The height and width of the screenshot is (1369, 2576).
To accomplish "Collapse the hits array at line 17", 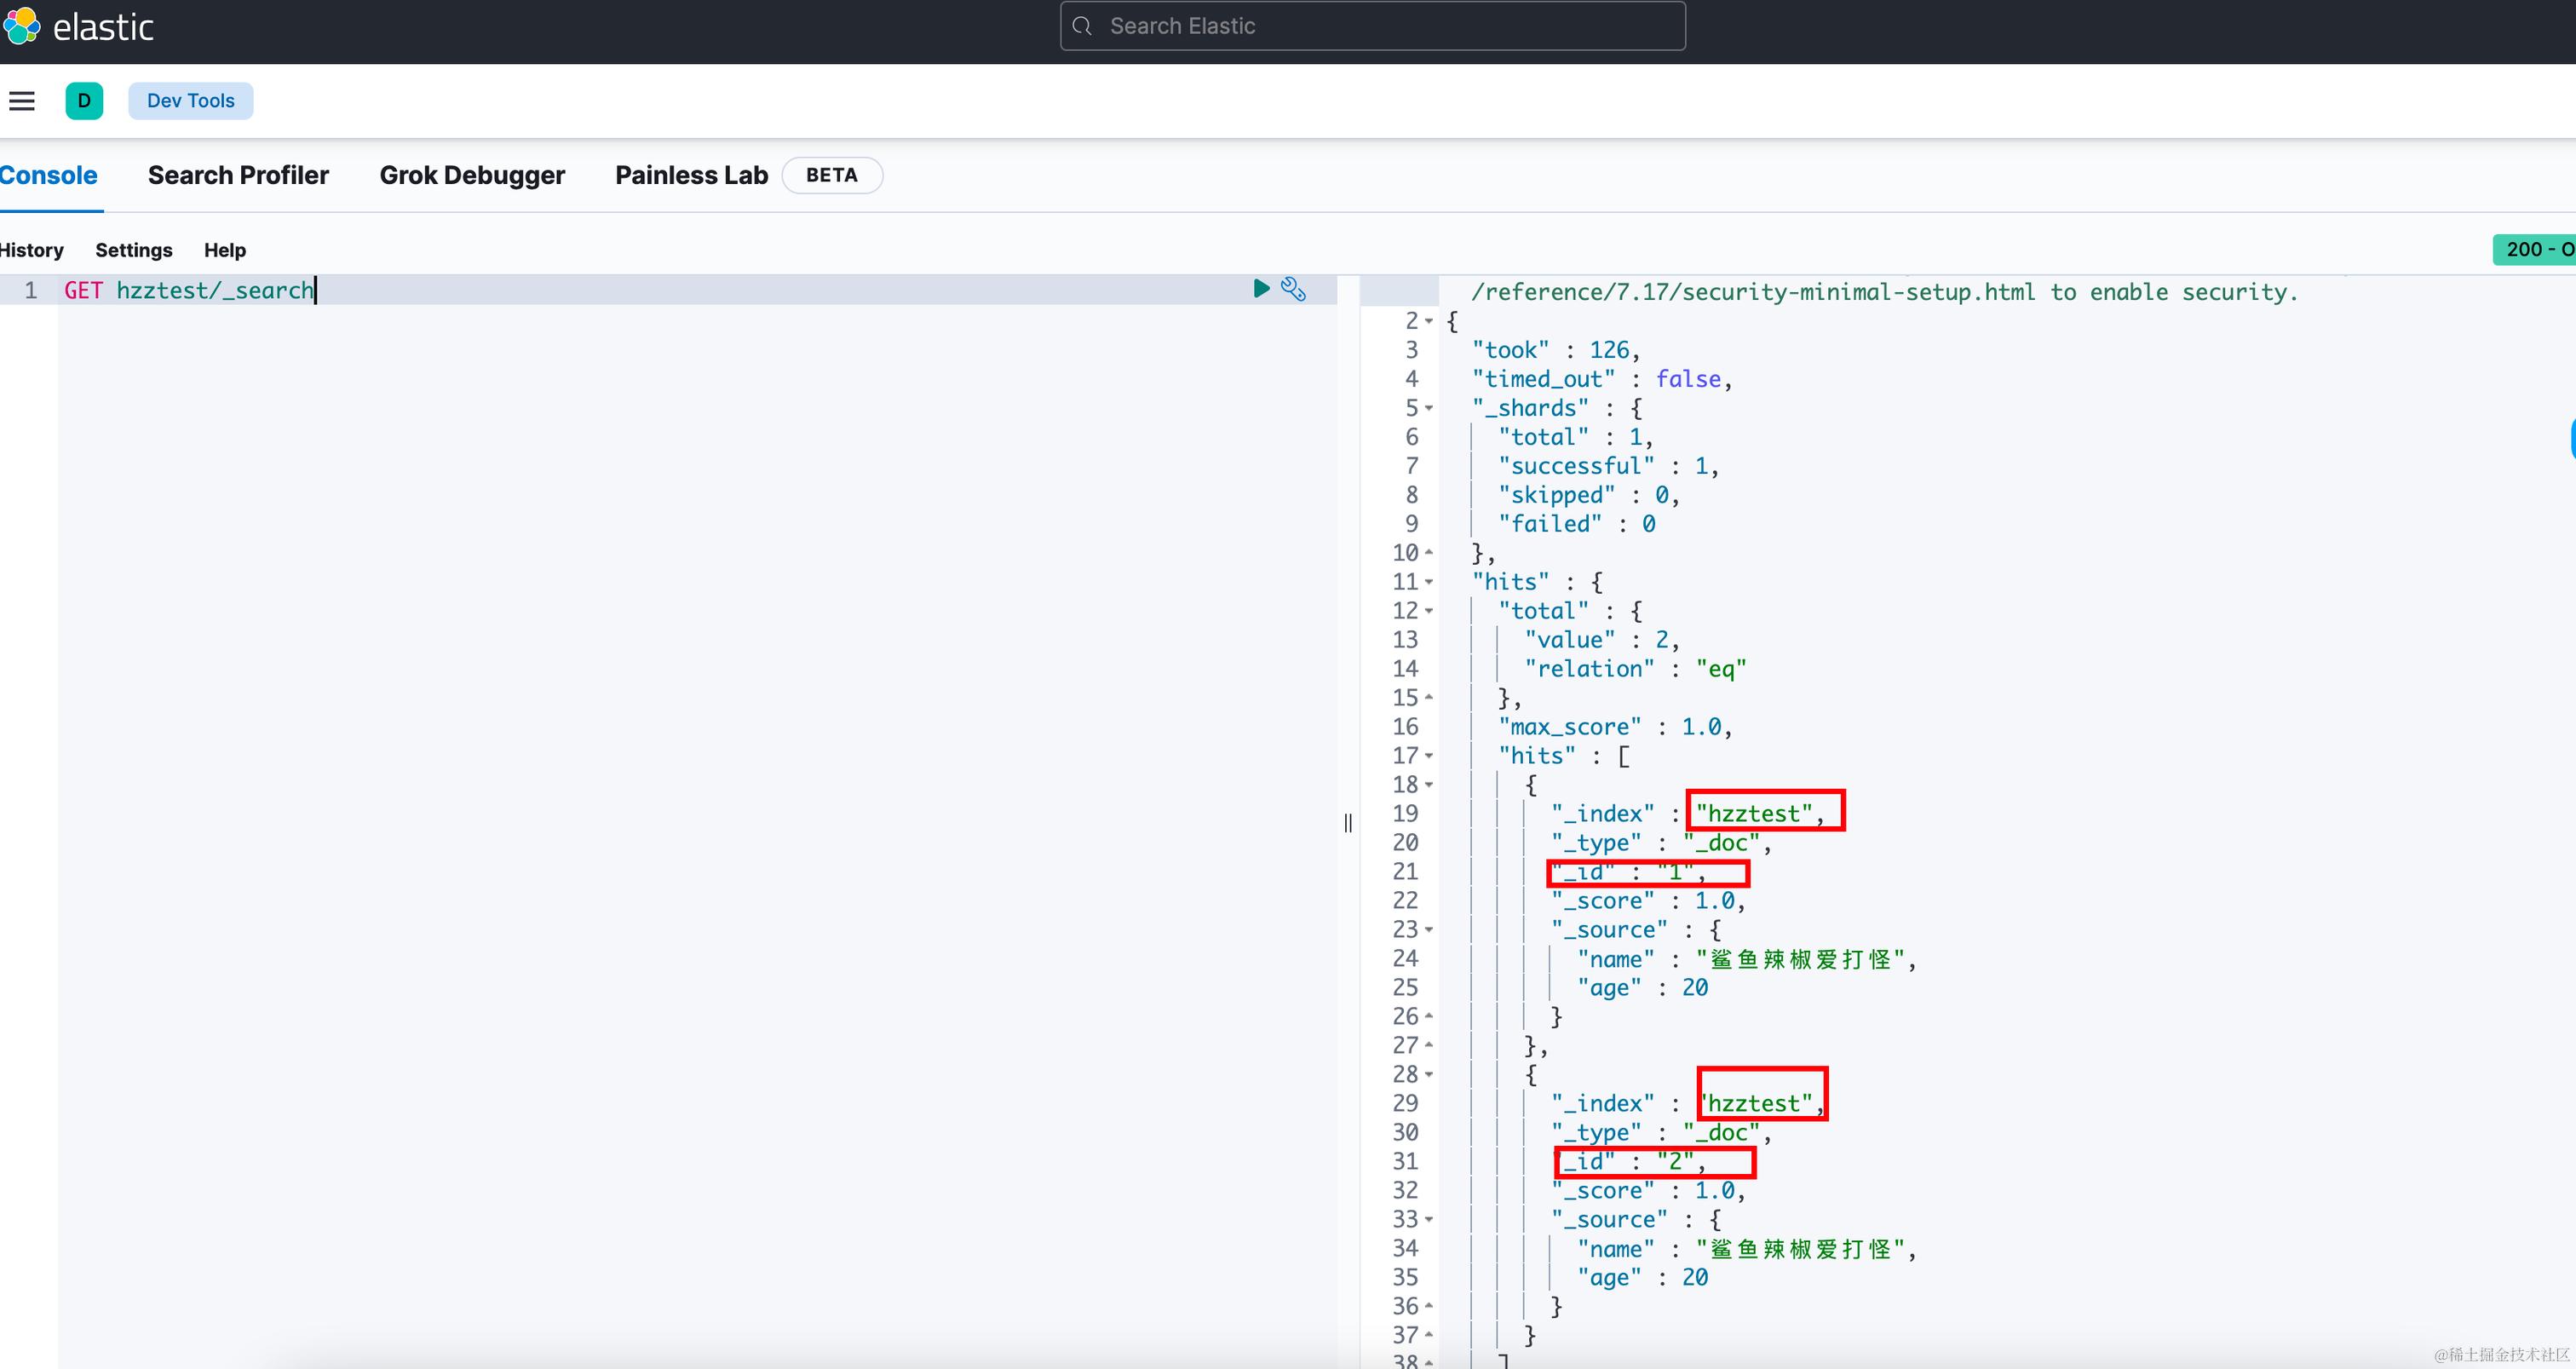I will [x=1429, y=756].
